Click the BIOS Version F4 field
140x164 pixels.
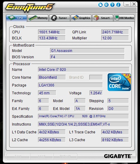(87, 57)
